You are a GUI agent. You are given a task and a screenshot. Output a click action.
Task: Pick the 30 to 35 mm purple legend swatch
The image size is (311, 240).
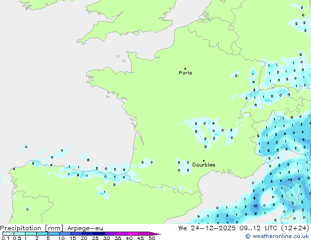pyautogui.click(x=110, y=234)
